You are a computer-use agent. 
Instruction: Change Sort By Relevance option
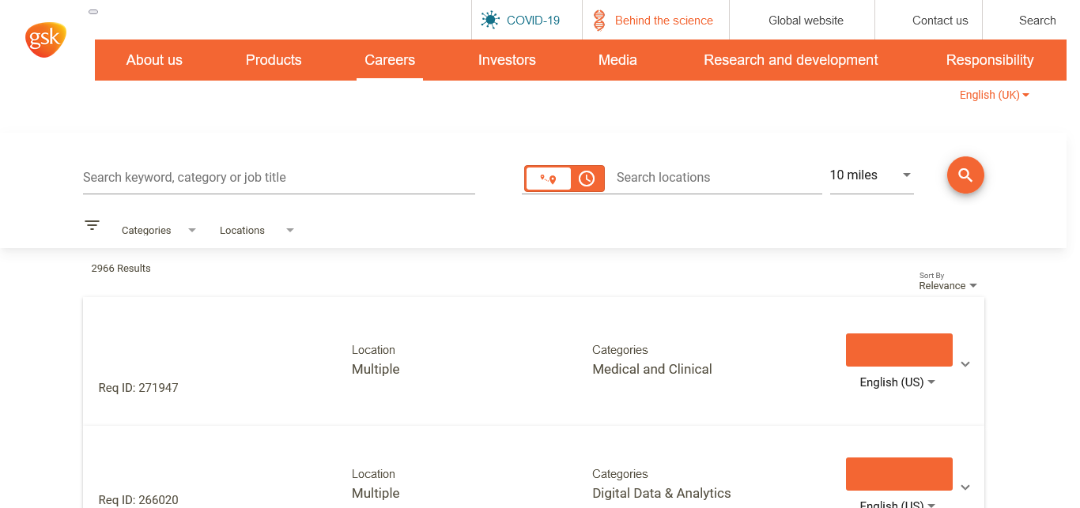[x=947, y=286]
